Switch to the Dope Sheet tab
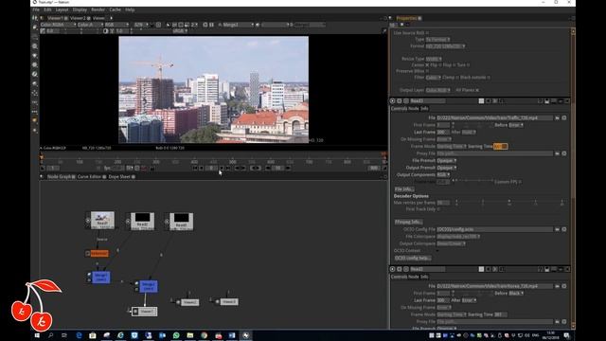606x341 pixels. coord(119,177)
